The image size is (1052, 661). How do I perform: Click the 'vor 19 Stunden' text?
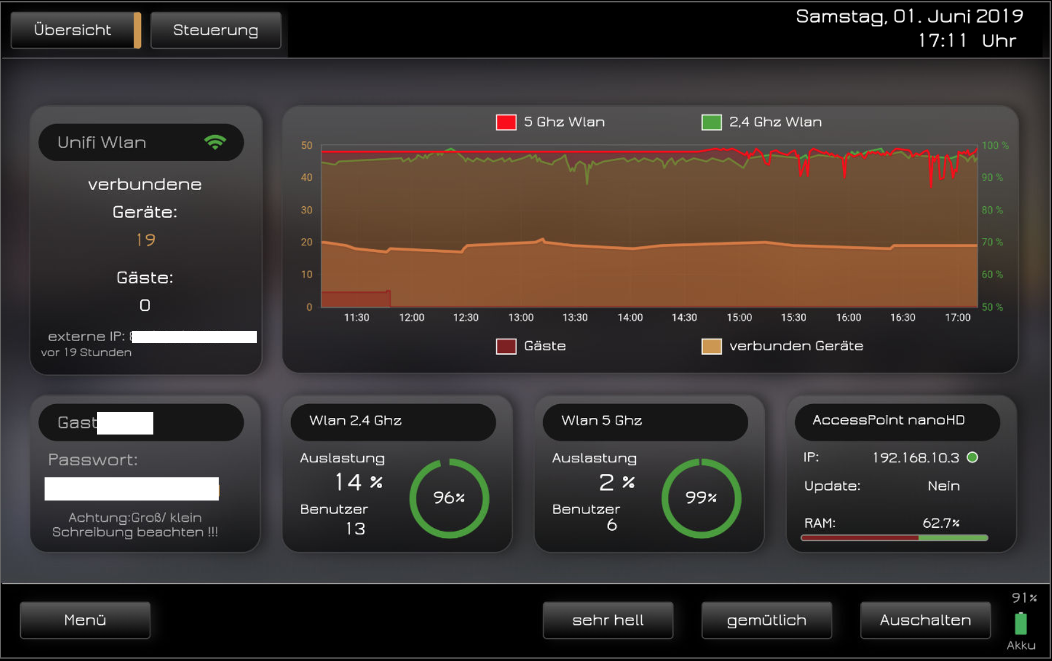tap(86, 352)
